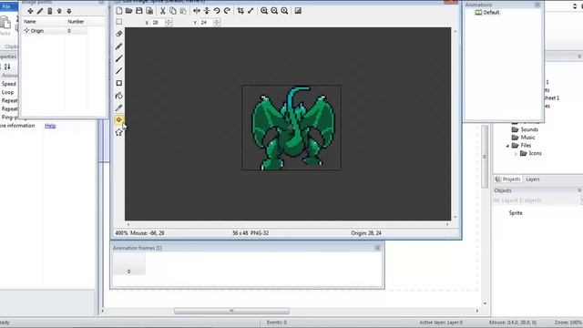Screen dimensions: 583x328
Task: Zoom in on the sprite canvas
Action: click(x=264, y=11)
